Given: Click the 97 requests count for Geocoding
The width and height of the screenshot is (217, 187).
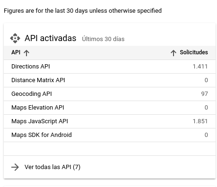Looking at the screenshot, I should [x=204, y=94].
